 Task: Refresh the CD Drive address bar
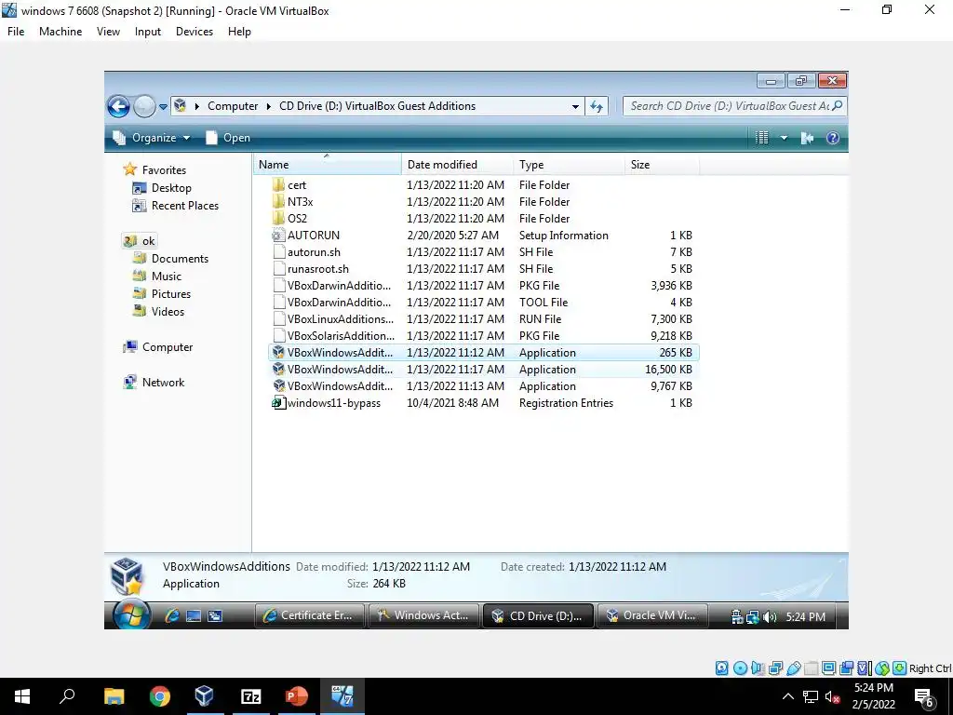tap(597, 106)
